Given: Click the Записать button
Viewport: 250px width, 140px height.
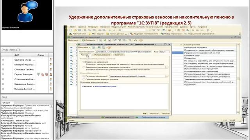Looking at the screenshot, I should (x=154, y=113).
